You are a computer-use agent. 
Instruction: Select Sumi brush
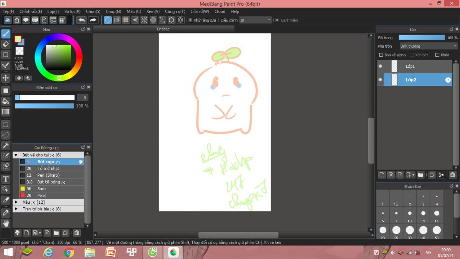(x=52, y=189)
